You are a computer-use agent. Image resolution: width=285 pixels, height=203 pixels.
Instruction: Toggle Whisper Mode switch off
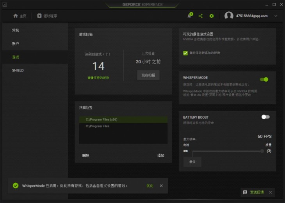point(264,79)
